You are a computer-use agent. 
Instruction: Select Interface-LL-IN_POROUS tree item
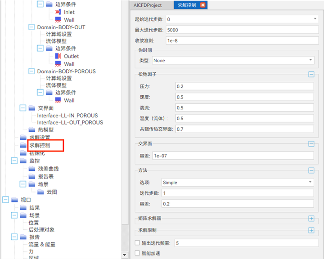pos(67,116)
